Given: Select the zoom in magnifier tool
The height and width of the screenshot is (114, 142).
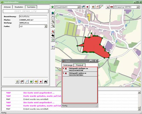Looking at the screenshot, I should [x=53, y=21].
